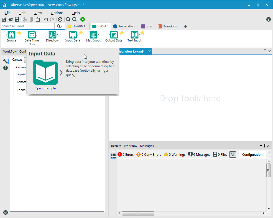Open the Help menu
Image resolution: width=273 pixels, height=218 pixels.
click(76, 13)
